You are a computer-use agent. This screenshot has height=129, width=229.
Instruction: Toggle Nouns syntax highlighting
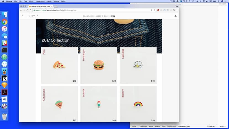tap(151, 126)
